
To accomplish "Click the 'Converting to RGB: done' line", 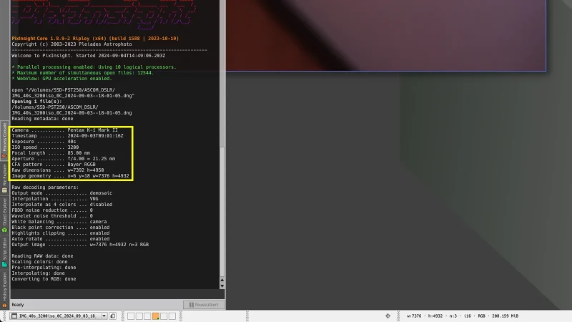I will 44,279.
